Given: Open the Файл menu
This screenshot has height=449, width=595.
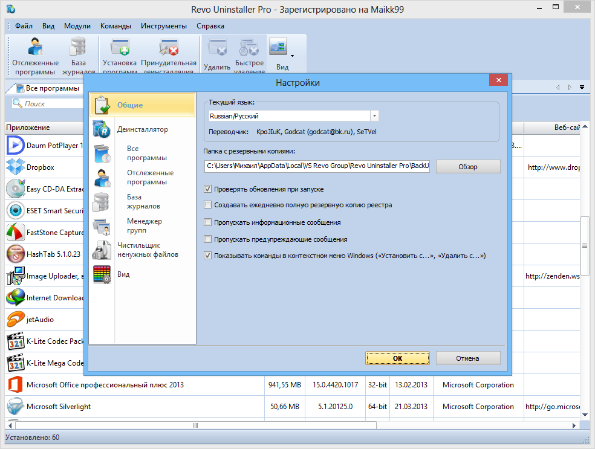Looking at the screenshot, I should 24,26.
